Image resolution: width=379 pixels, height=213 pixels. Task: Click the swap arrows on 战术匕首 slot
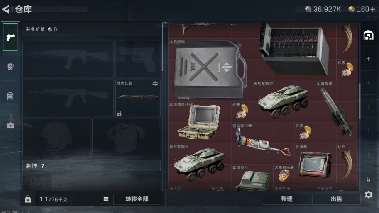click(x=155, y=83)
